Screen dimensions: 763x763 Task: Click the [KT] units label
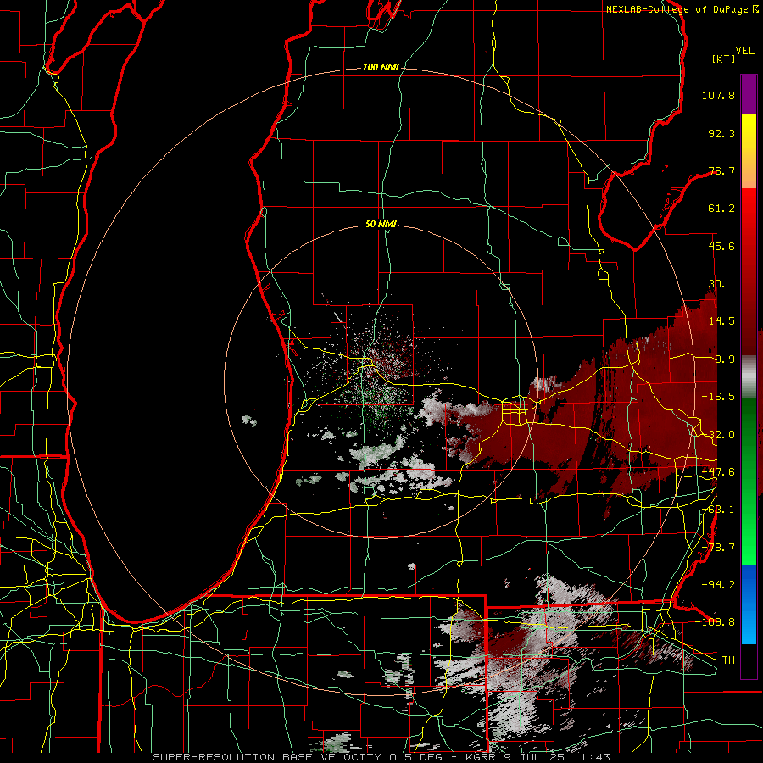[x=723, y=59]
